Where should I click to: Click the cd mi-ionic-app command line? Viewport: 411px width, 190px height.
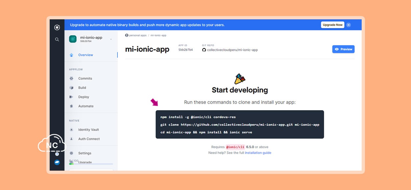(206, 132)
